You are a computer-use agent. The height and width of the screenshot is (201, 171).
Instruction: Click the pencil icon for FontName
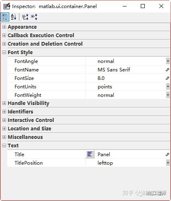[167, 69]
